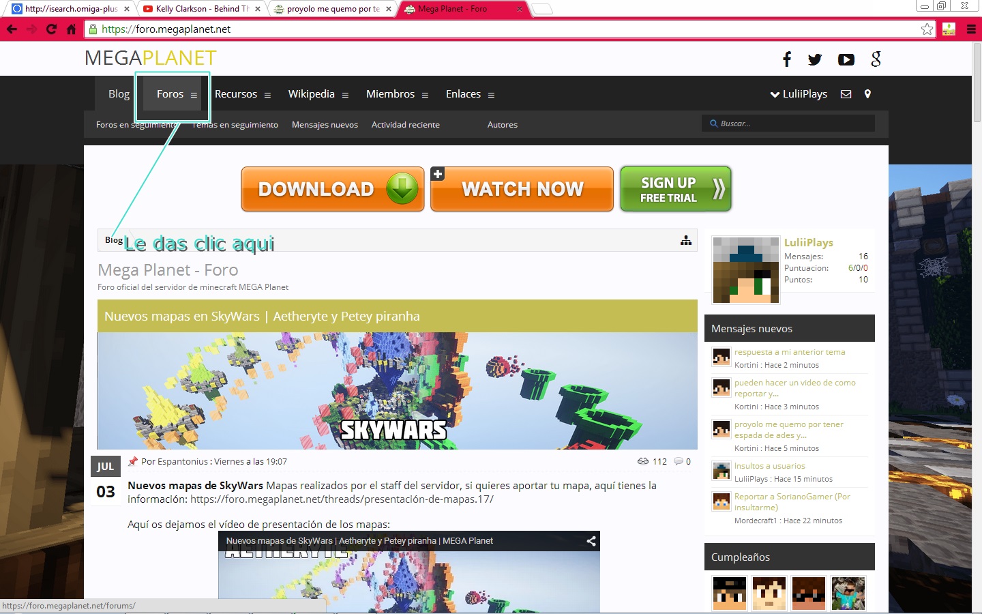The height and width of the screenshot is (614, 982).
Task: Bookmark page with the star icon
Action: coord(927,29)
